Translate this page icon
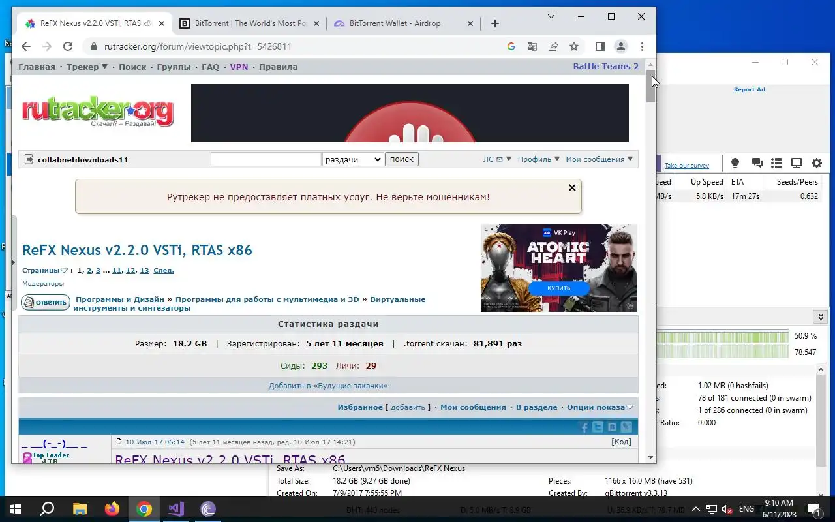 point(532,46)
